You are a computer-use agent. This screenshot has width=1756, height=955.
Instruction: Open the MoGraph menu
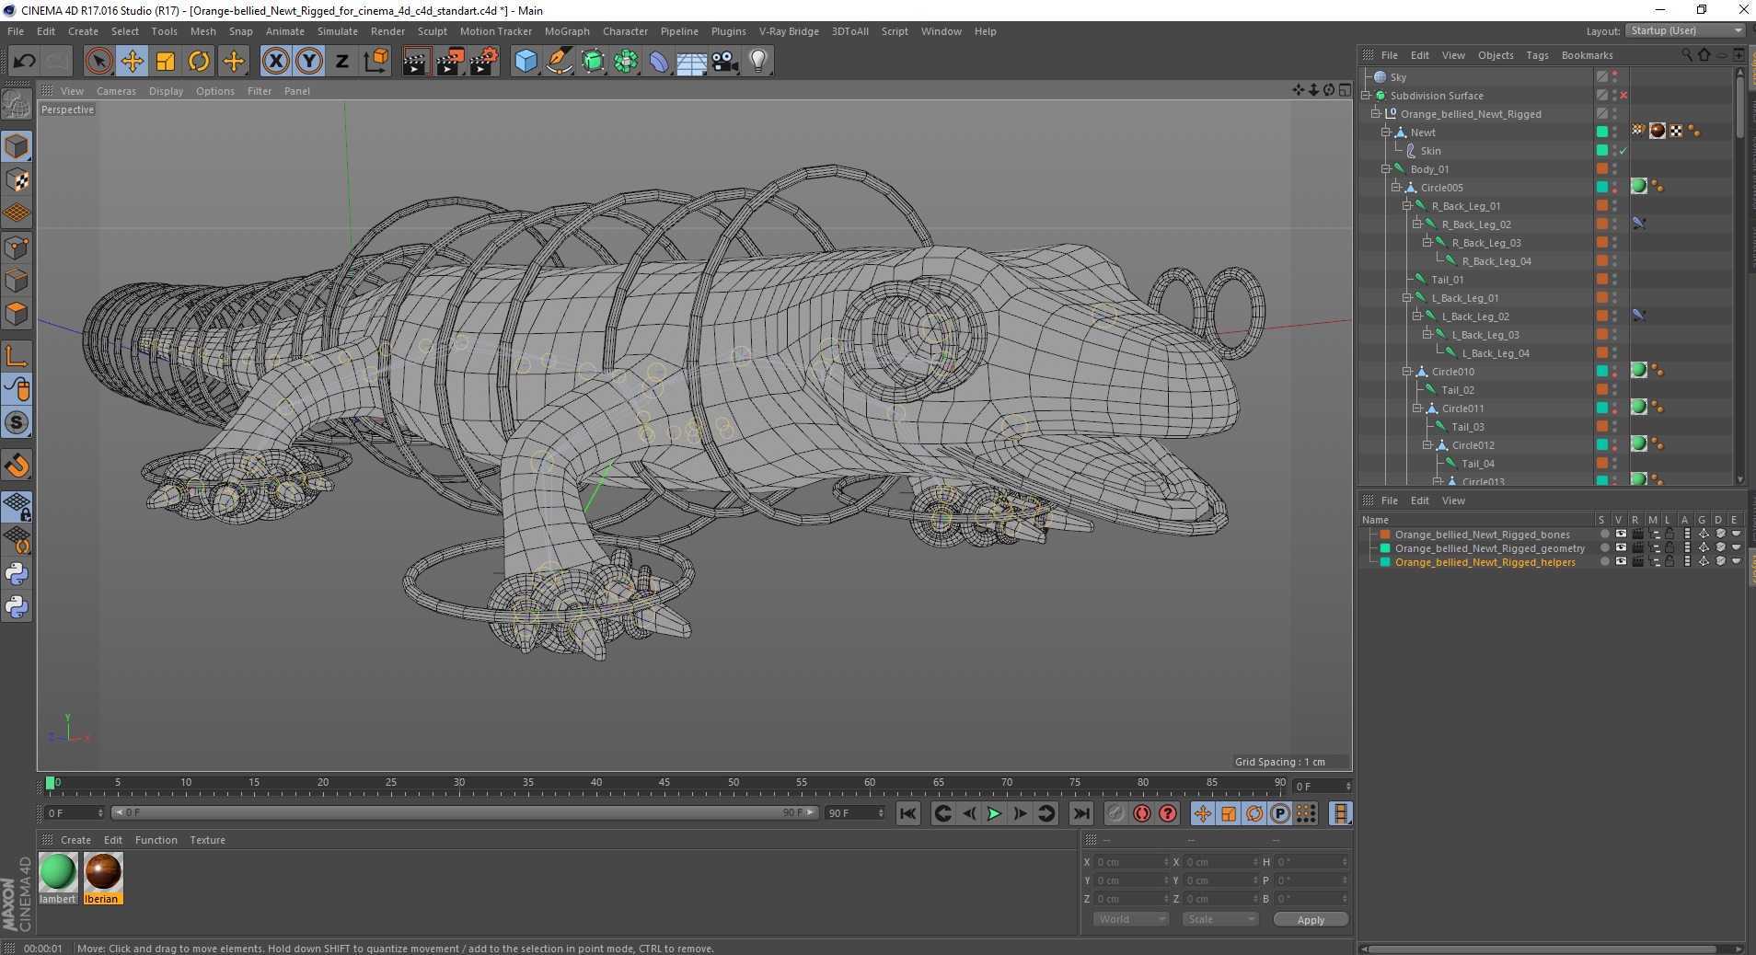point(567,31)
